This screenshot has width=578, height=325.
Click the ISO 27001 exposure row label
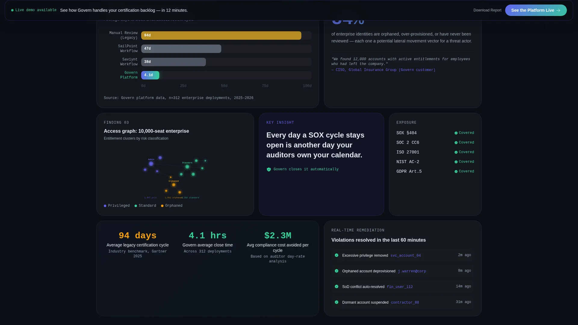pos(408,152)
